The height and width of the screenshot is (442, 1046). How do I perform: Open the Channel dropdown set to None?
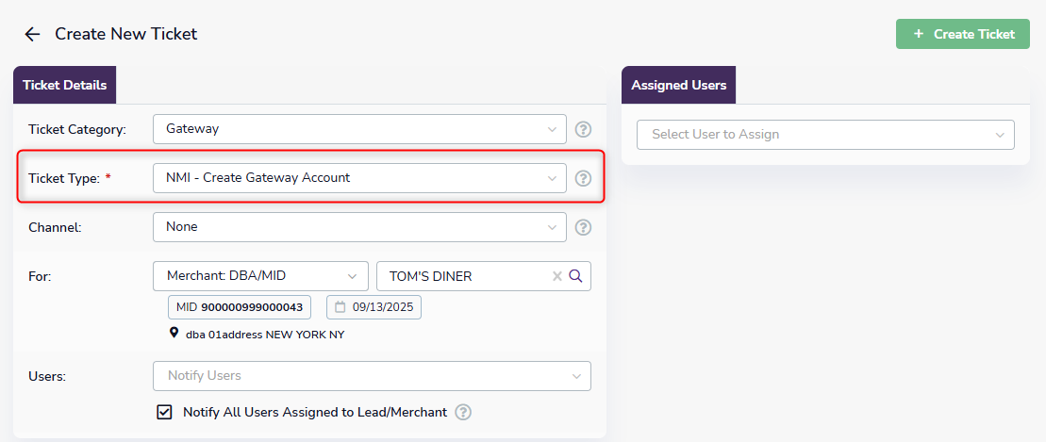pyautogui.click(x=359, y=227)
